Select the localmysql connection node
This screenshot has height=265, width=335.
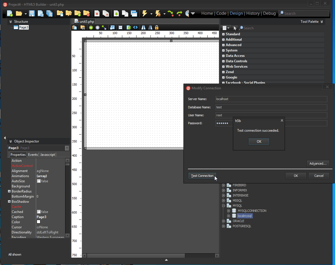[x=245, y=216]
